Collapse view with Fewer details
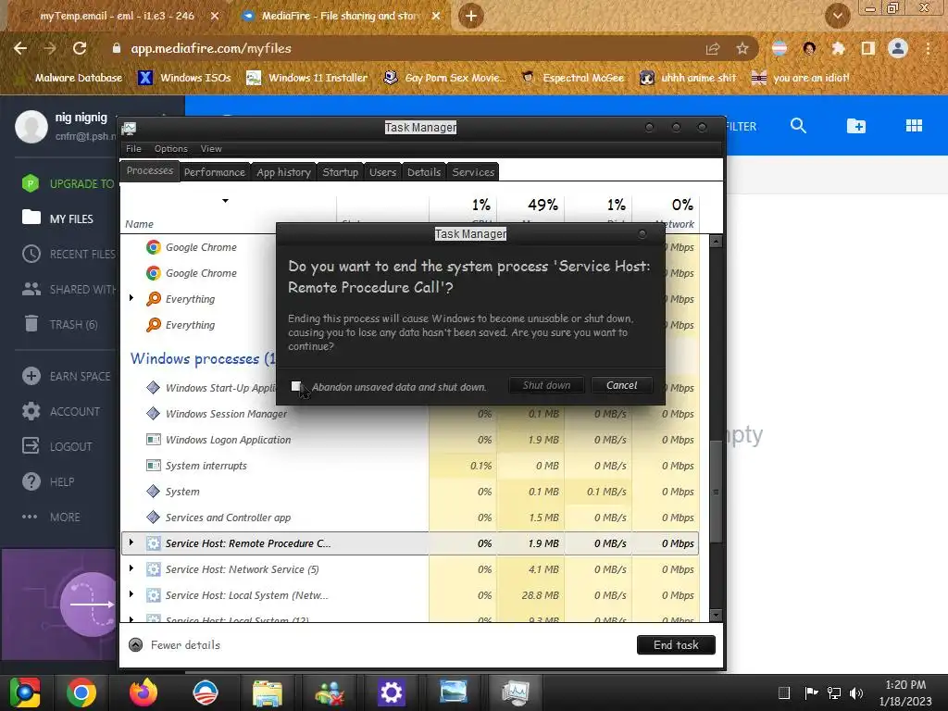Viewport: 948px width, 711px height. (x=174, y=645)
